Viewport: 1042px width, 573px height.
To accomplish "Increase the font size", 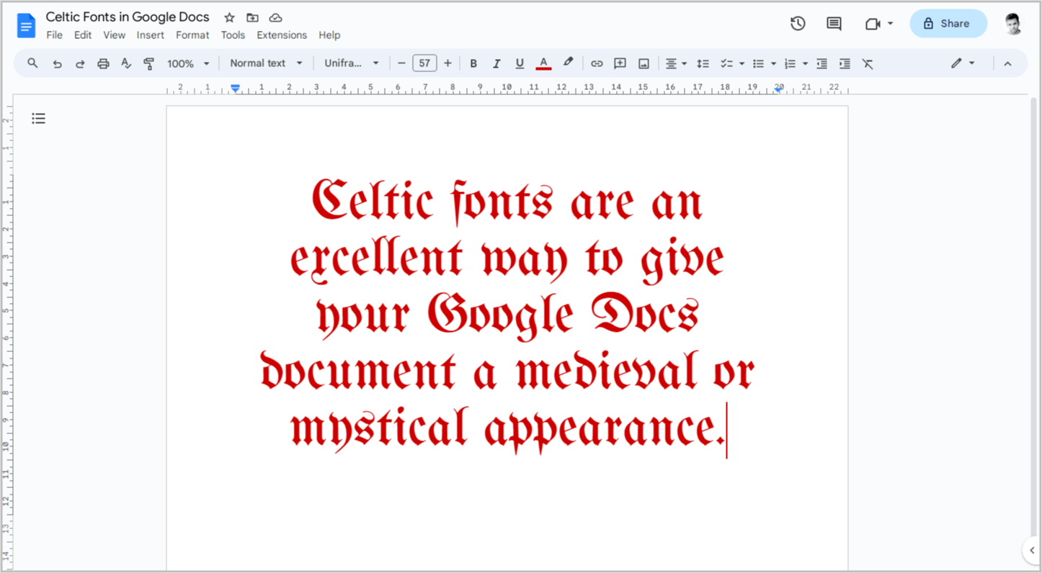I will point(447,63).
